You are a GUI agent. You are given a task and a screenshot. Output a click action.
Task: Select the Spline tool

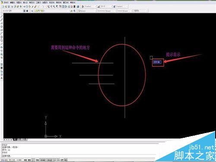(x=2, y=44)
